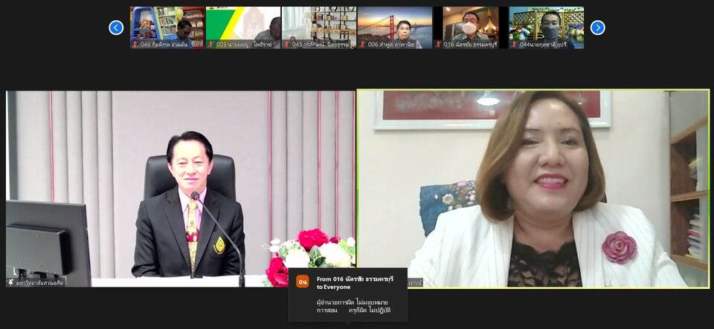
Task: Click muted mic icon of participant 045
Action: [287, 45]
